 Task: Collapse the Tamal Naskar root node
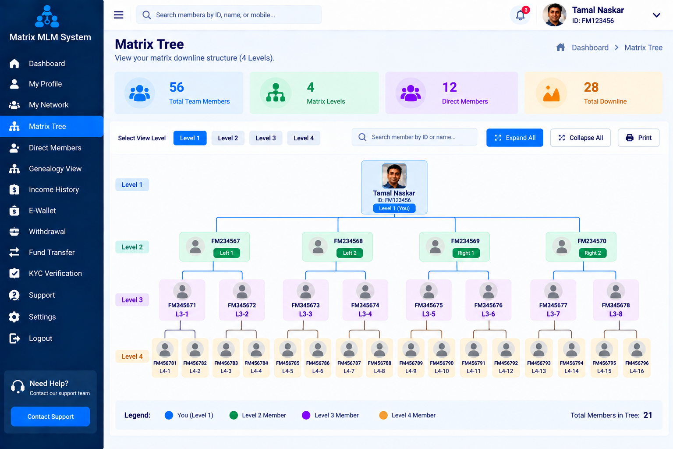click(394, 187)
